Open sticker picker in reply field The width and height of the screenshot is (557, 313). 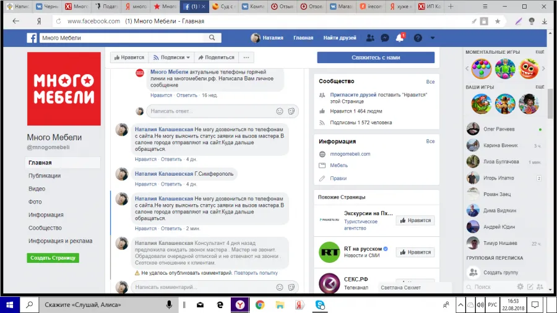[291, 111]
